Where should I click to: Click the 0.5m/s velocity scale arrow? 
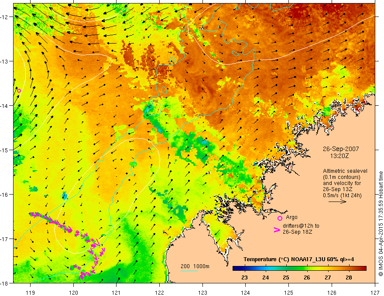click(x=337, y=202)
